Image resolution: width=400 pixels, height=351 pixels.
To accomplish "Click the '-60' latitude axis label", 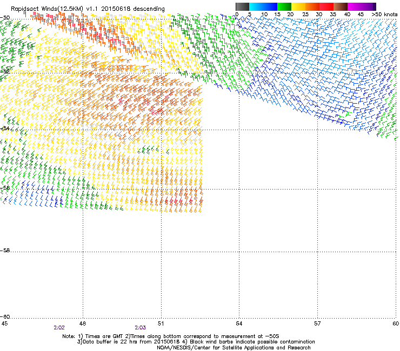I will 5,316.
